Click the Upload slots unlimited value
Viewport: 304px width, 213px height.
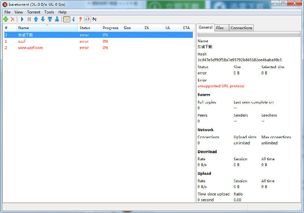click(242, 143)
